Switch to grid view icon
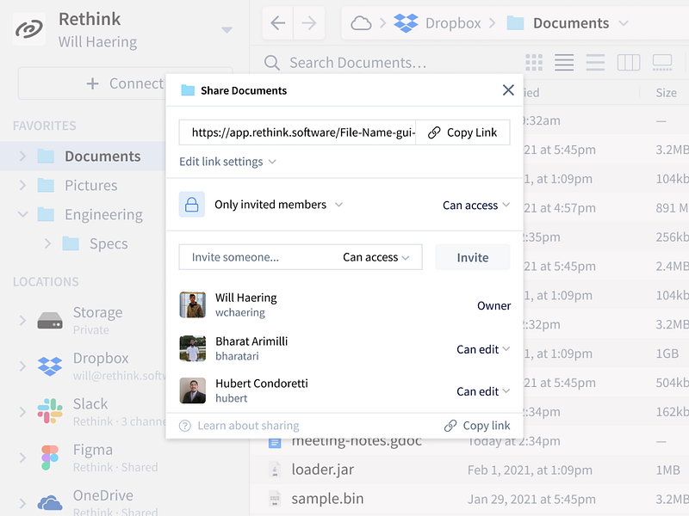The image size is (689, 516). 534,63
